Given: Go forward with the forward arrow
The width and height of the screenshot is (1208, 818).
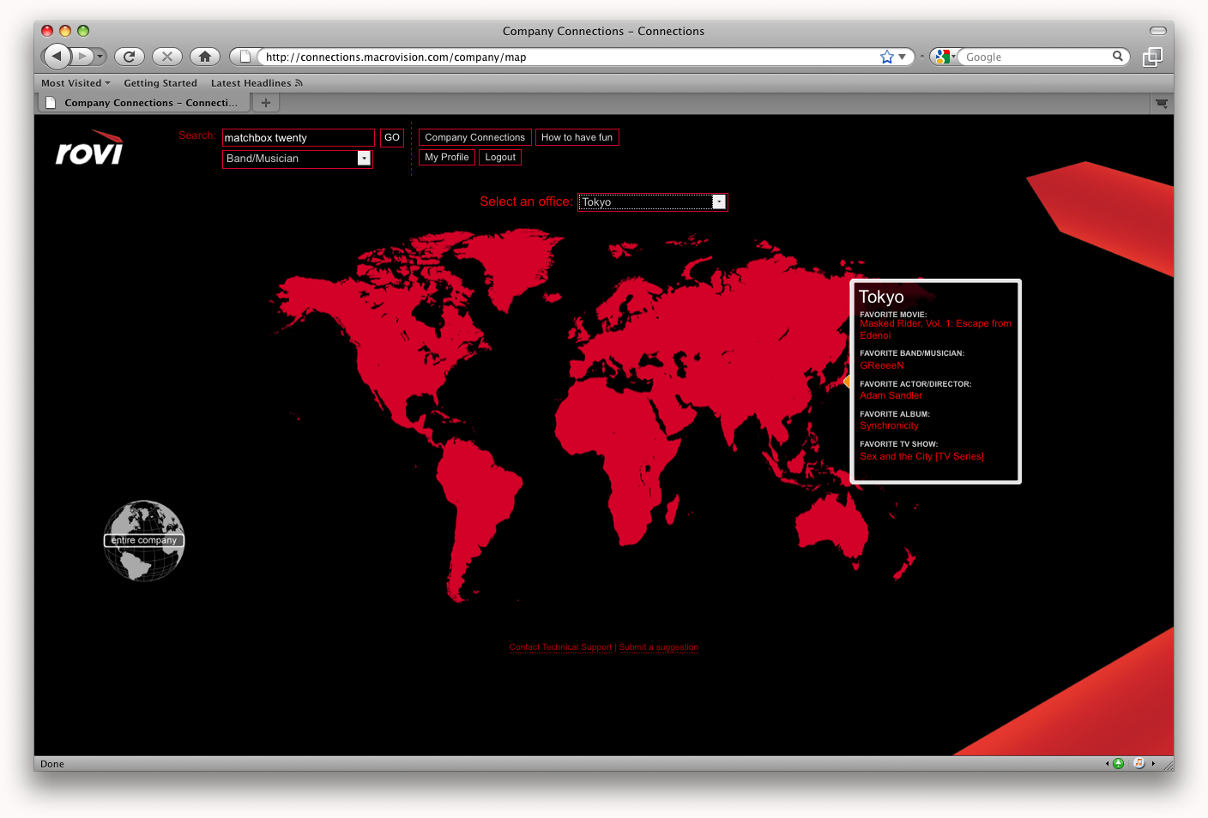Looking at the screenshot, I should point(82,57).
